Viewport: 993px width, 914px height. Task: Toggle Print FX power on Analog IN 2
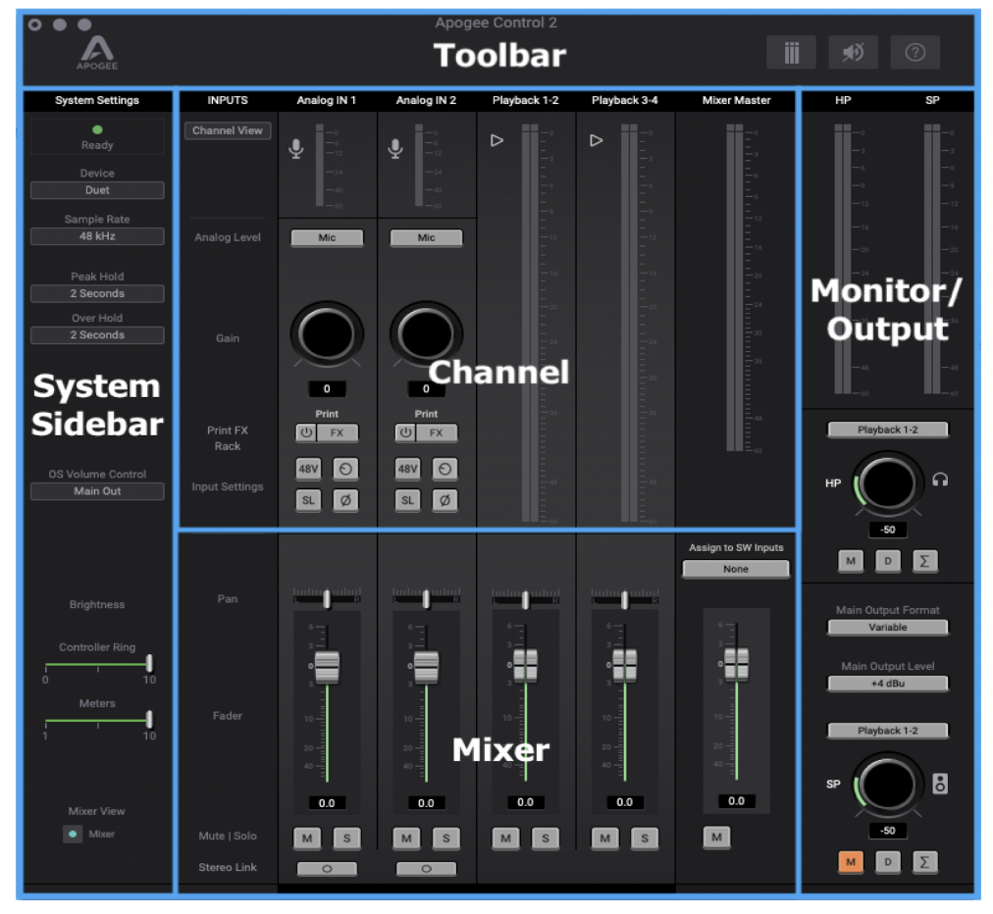[x=406, y=432]
